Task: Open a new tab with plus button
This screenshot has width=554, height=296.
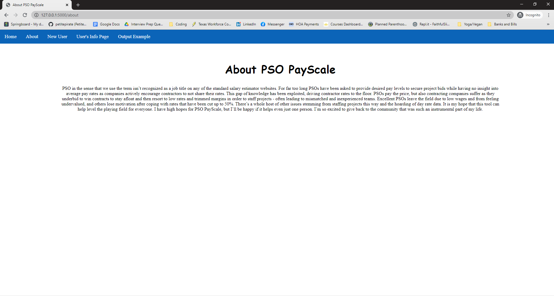Action: pyautogui.click(x=78, y=5)
